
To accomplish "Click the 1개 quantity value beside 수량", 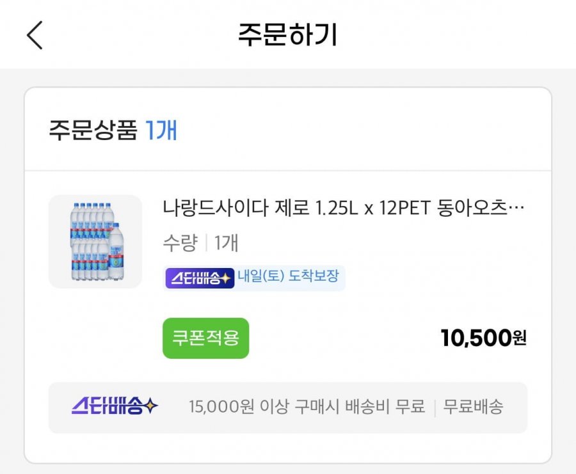I will [227, 243].
